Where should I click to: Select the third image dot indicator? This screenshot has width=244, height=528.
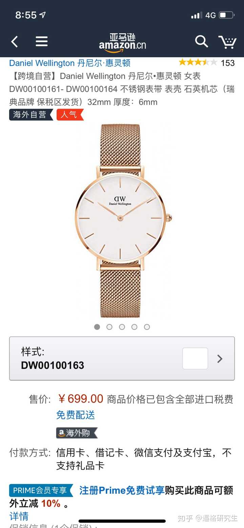(122, 327)
